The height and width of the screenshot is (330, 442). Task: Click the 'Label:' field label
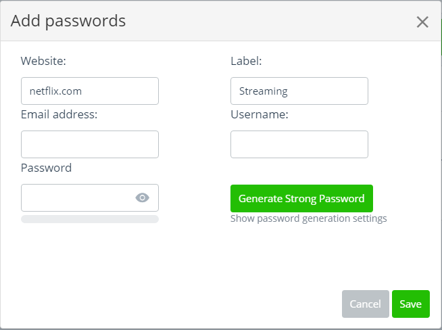pos(246,61)
